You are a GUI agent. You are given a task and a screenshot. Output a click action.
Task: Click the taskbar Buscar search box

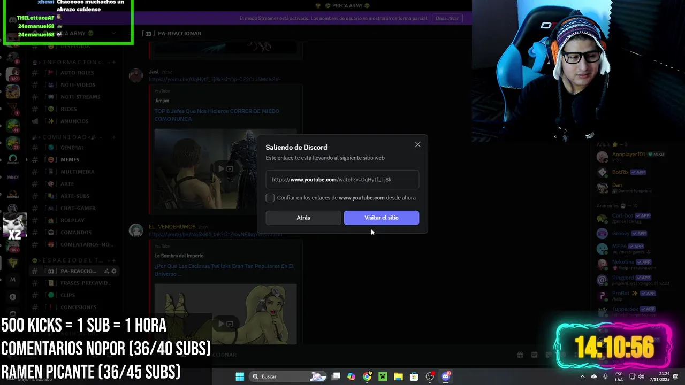(289, 376)
